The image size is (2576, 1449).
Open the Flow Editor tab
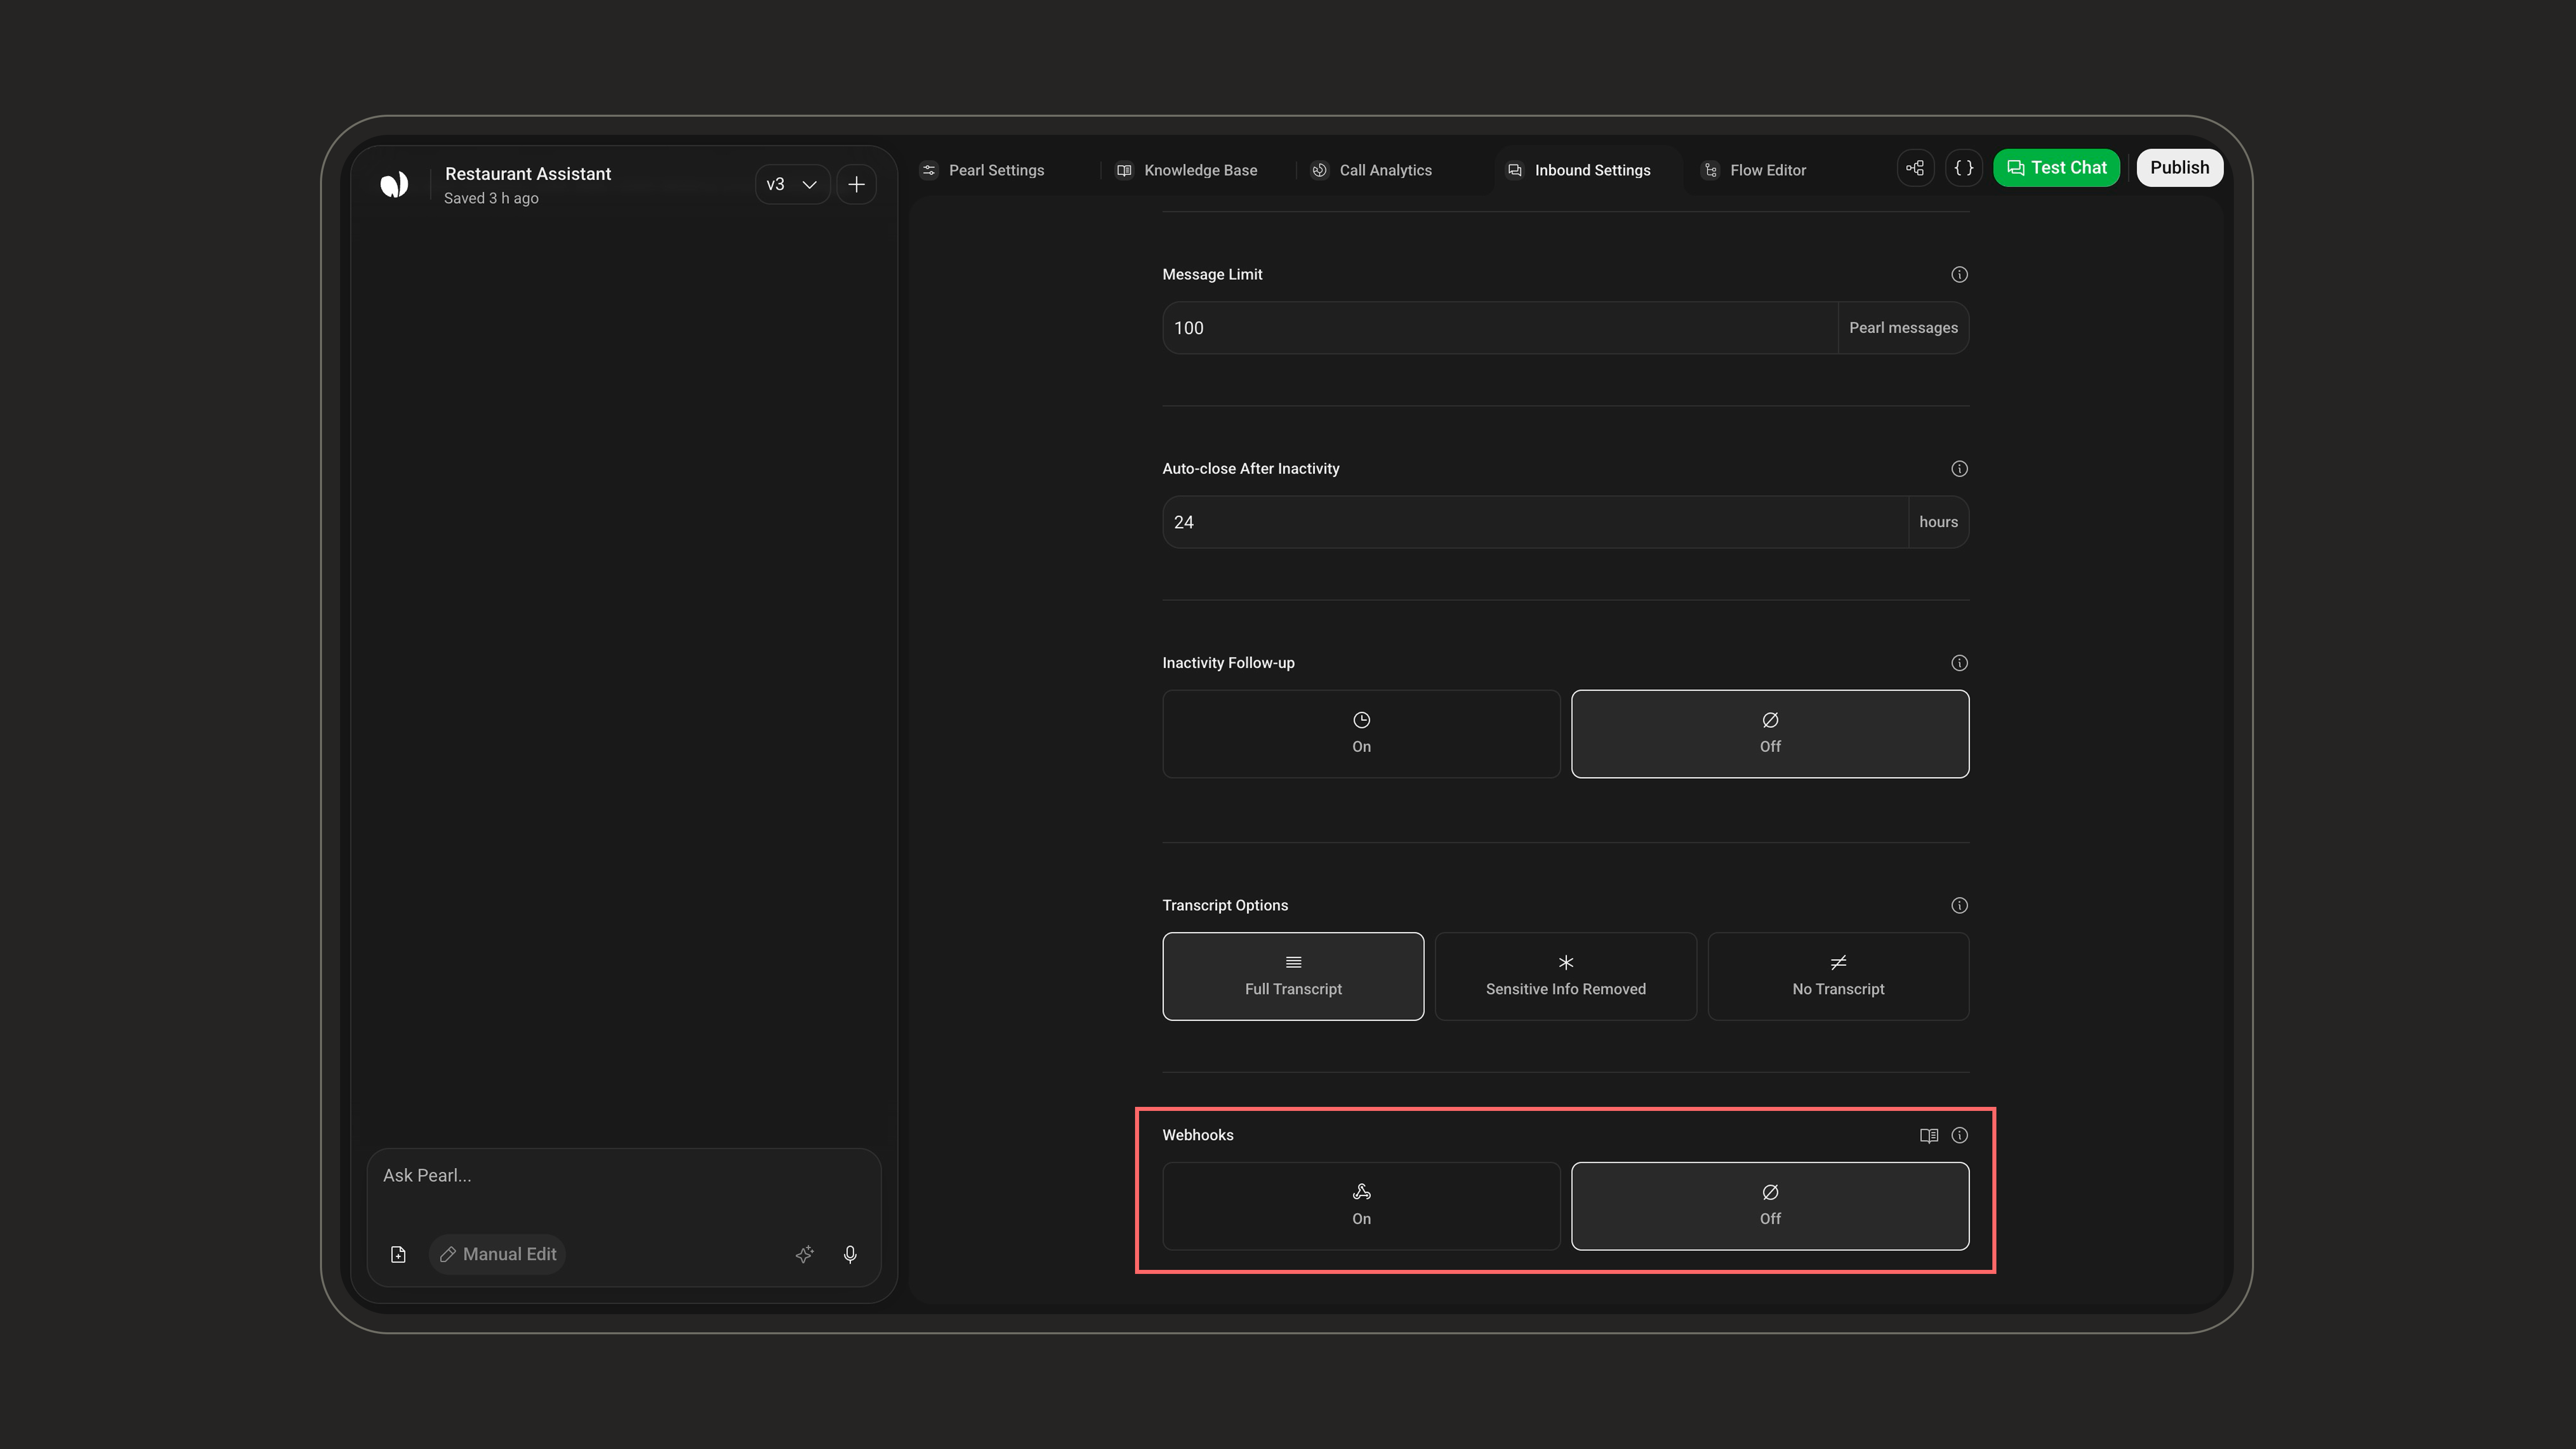click(1754, 170)
